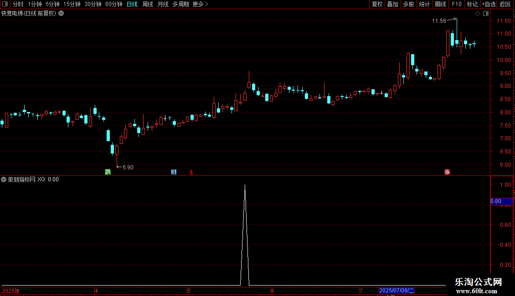
Task: Click the 2025年 year label
Action: 11,291
